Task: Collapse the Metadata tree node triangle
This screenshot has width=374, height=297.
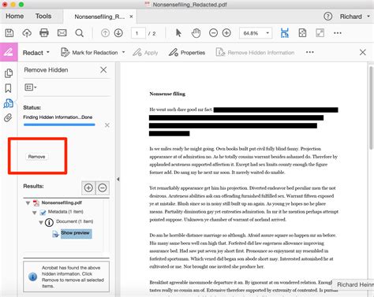Action: tap(35, 213)
